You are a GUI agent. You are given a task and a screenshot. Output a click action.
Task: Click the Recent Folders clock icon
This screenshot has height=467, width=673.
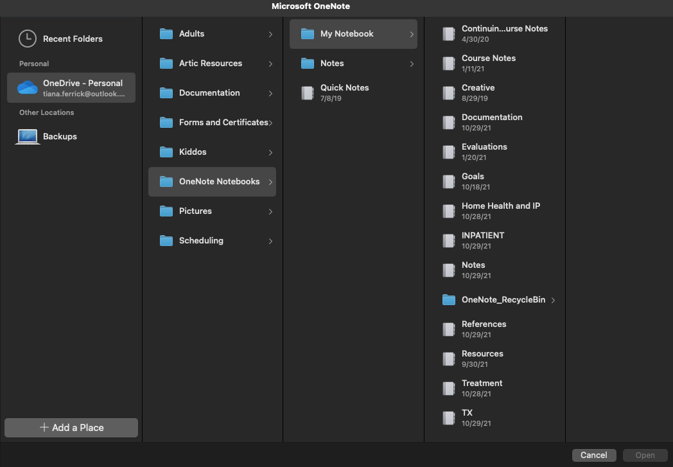click(28, 39)
